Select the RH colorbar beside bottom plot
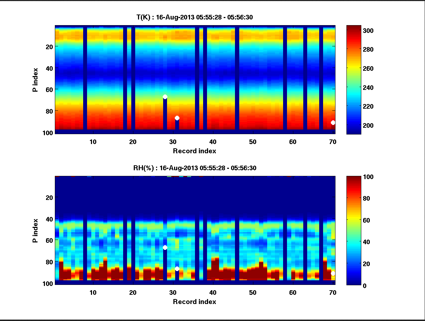Image resolution: width=425 pixels, height=321 pixels. point(354,230)
